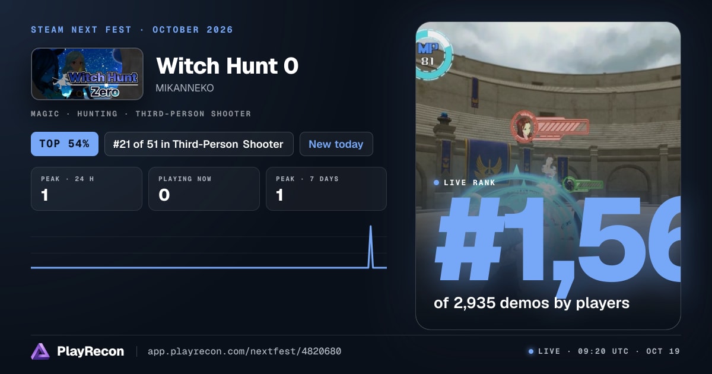Click the TOP 54% badge
This screenshot has width=712, height=374.
point(65,144)
